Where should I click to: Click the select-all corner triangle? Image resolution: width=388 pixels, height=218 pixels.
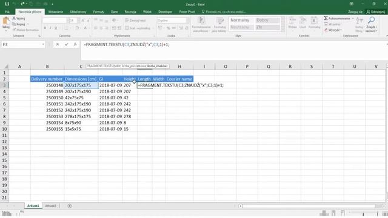point(6,67)
